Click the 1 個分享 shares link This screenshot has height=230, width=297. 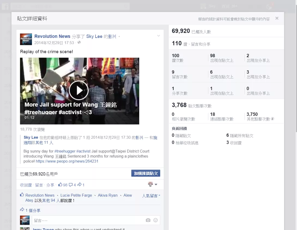pyautogui.click(x=33, y=210)
